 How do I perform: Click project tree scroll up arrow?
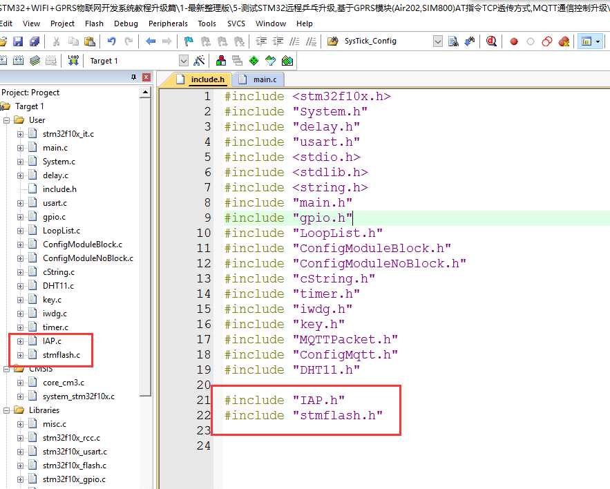click(146, 92)
